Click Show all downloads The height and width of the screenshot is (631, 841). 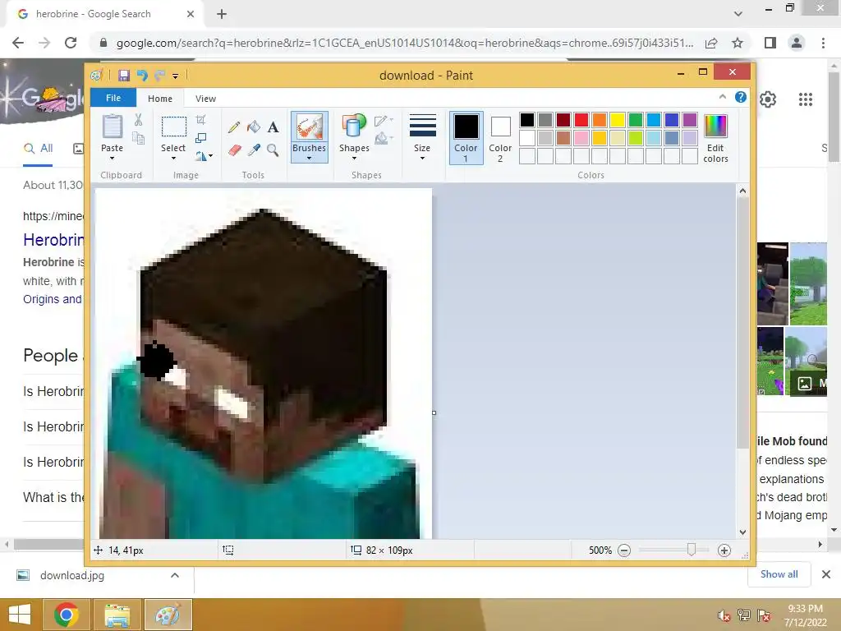tap(779, 574)
